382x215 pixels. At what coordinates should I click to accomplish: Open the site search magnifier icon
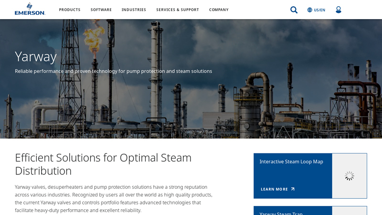294,10
